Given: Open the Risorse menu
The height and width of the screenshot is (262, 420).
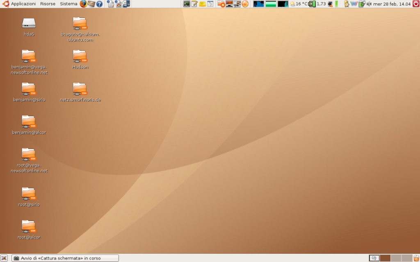Looking at the screenshot, I should click(48, 4).
